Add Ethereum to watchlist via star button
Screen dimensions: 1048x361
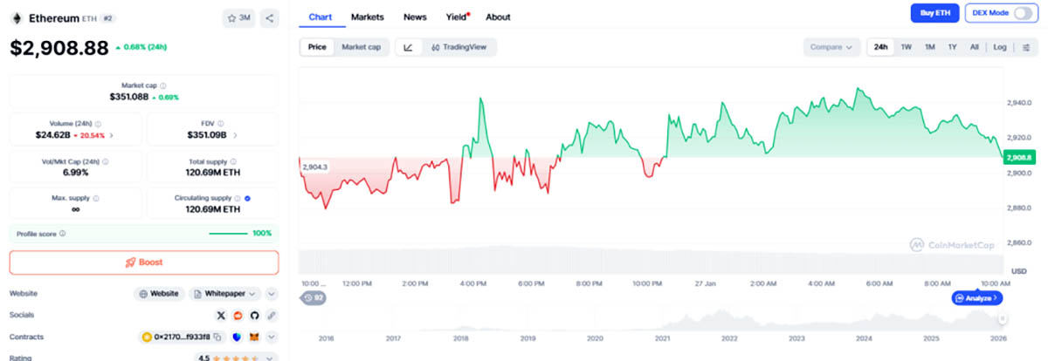coord(238,17)
